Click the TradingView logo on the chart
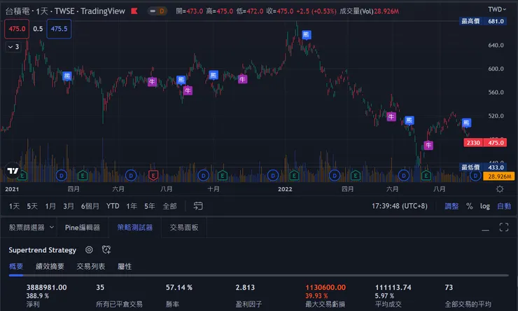Viewport: 518px width, 311px height. tap(13, 170)
